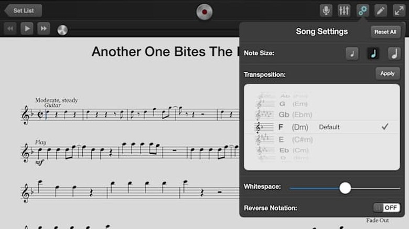Tap the fullscreen expand arrows icon
409x229 pixels.
[x=399, y=10]
